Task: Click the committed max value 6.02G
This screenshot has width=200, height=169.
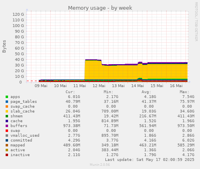Action: click(188, 140)
